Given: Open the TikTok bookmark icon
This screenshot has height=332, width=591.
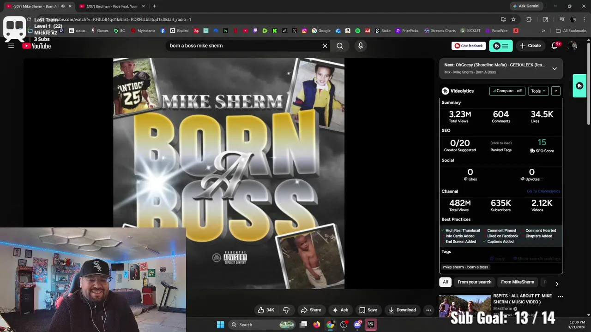Looking at the screenshot, I should pyautogui.click(x=284, y=31).
